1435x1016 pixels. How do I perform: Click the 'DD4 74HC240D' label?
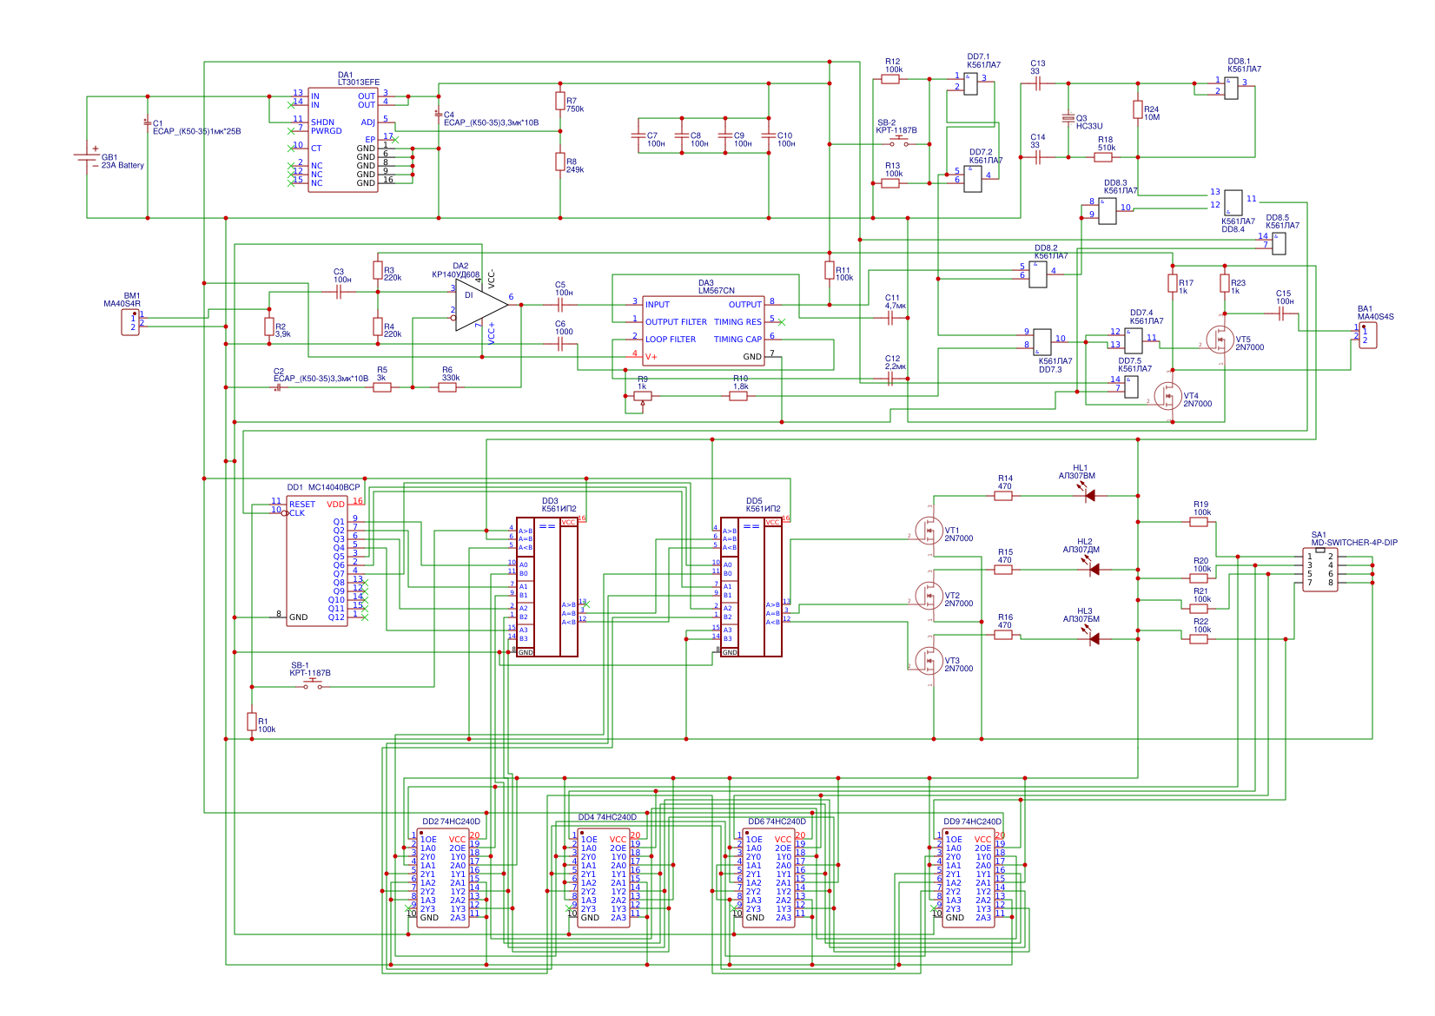(x=607, y=817)
